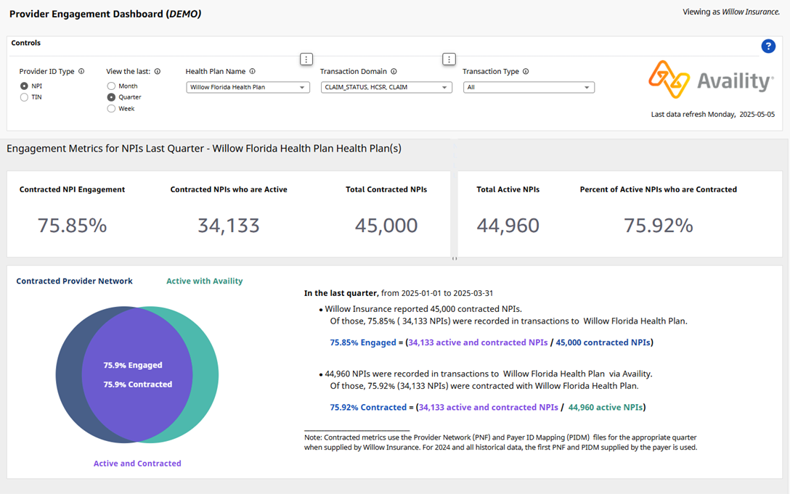Open the kebab menu above Transaction Domain
The image size is (790, 494).
[x=449, y=59]
